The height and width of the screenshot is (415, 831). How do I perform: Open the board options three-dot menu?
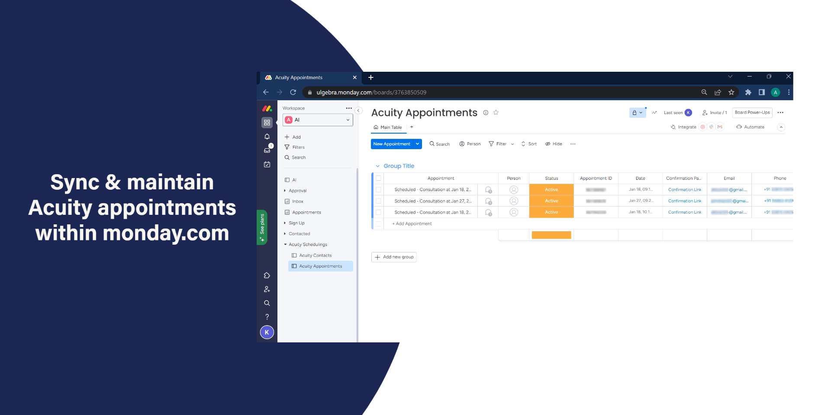coord(780,112)
